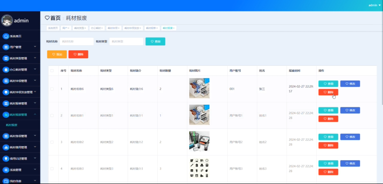Open the icon-grid image in row 耗材名称3
383x184 pixels.
coord(199,168)
